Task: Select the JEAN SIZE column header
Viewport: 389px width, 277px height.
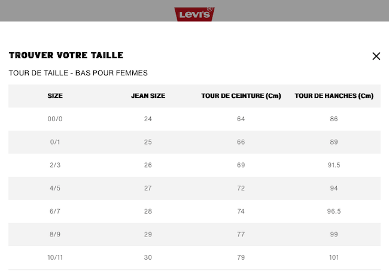Action: tap(148, 96)
